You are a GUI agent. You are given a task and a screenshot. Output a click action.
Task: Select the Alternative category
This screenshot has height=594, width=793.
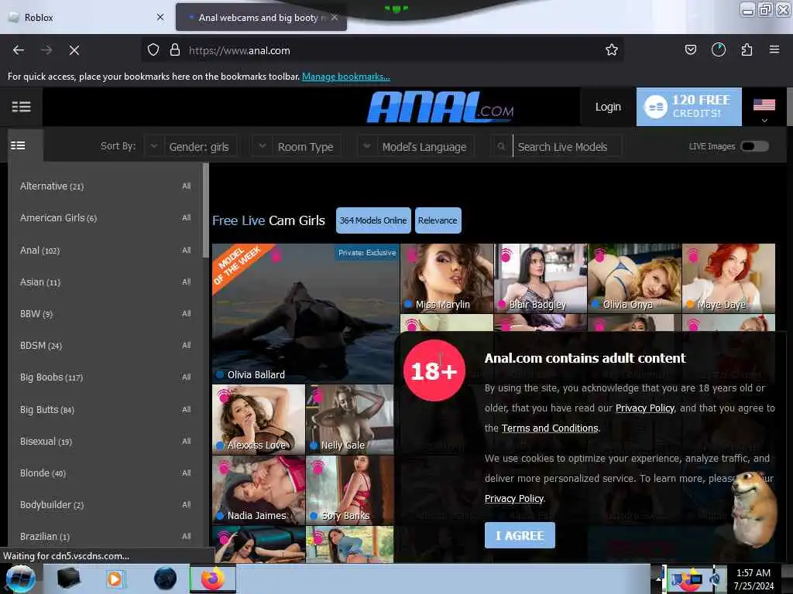[x=52, y=186]
